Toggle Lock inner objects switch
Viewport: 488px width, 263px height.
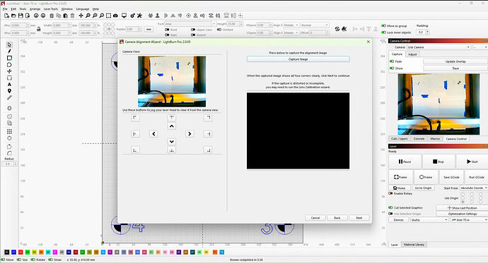[384, 32]
